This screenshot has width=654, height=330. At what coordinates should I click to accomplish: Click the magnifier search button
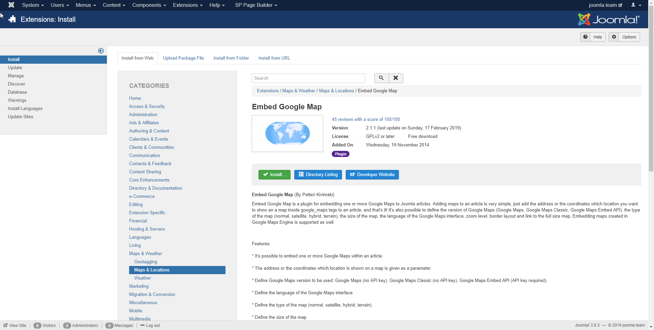click(x=381, y=78)
